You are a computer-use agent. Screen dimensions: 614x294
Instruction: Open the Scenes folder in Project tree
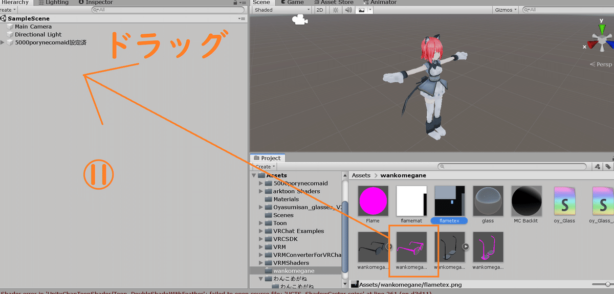click(x=283, y=215)
